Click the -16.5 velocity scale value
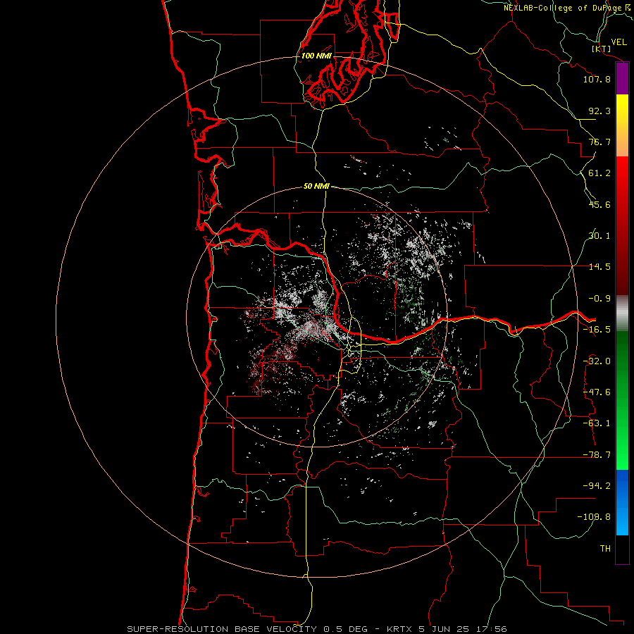The image size is (634, 634). [x=597, y=330]
